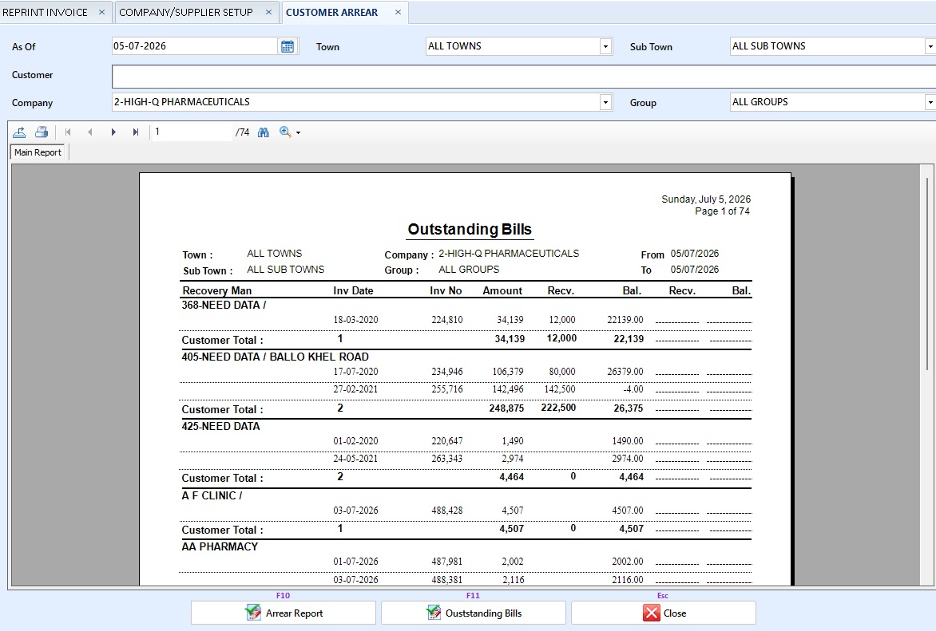Image resolution: width=936 pixels, height=631 pixels.
Task: Close the REPRINT INVOICE tab
Action: 101,12
